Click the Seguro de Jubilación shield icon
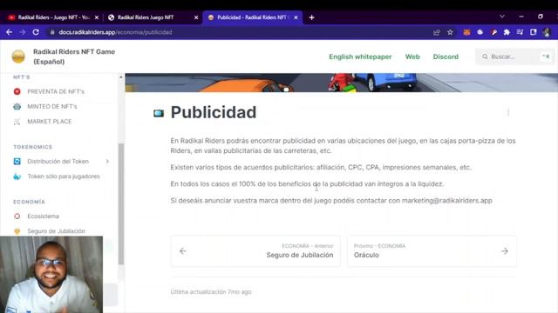Viewport: 558px width, 313px height. (x=17, y=231)
